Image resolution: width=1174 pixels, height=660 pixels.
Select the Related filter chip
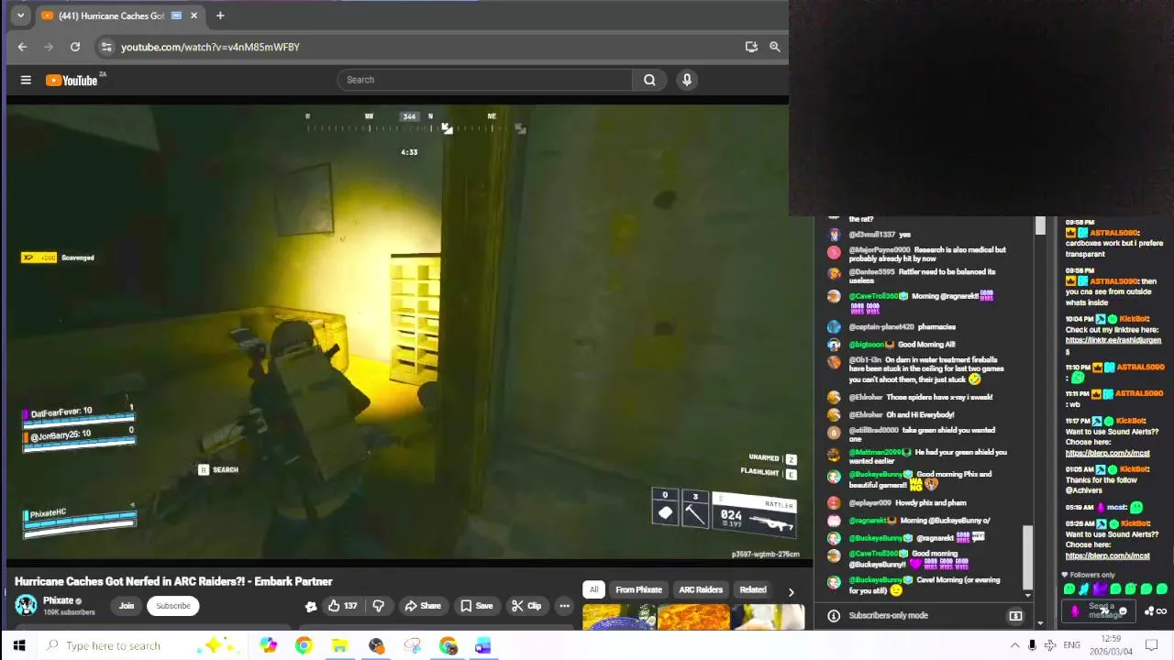click(x=753, y=590)
